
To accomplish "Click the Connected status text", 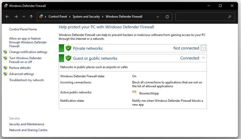I will pyautogui.click(x=189, y=58).
